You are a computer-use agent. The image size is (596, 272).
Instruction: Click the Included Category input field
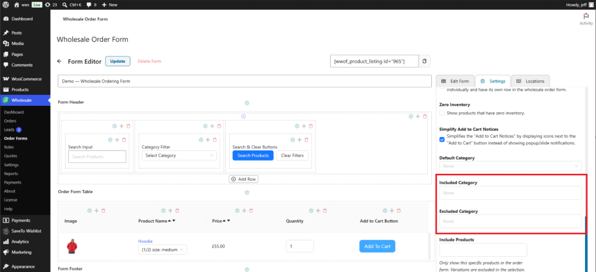510,193
